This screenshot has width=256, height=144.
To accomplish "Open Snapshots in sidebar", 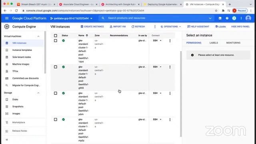I will [18, 106].
